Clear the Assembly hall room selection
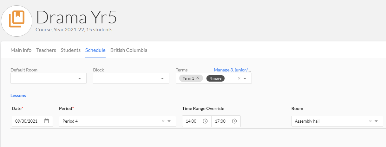 (x=370, y=121)
